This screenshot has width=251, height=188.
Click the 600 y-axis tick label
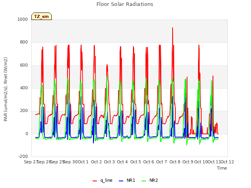point(24,65)
